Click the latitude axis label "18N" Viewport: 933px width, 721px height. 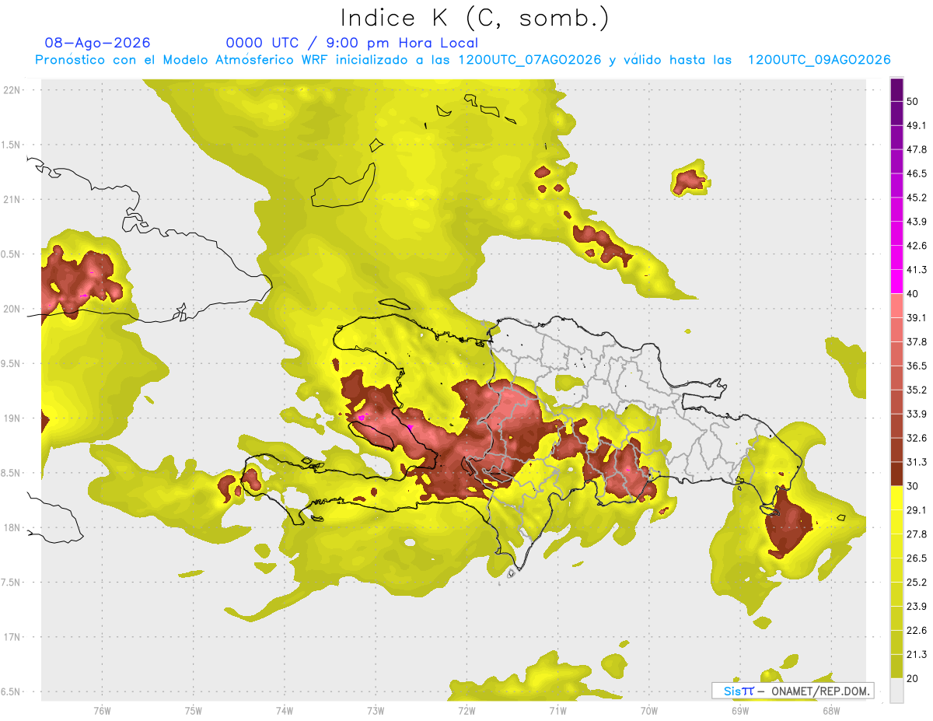[12, 528]
